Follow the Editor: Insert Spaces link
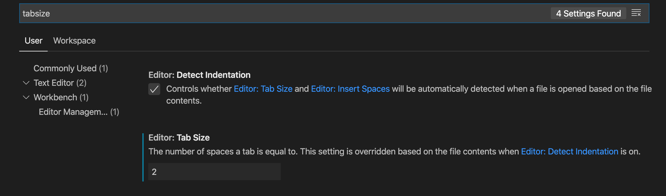Screen dimensions: 666x196 click(x=350, y=89)
